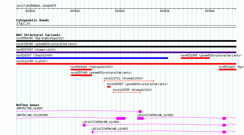Click the 49361k ruler tick label
Viewport: 244px width, 135px height.
click(75, 11)
